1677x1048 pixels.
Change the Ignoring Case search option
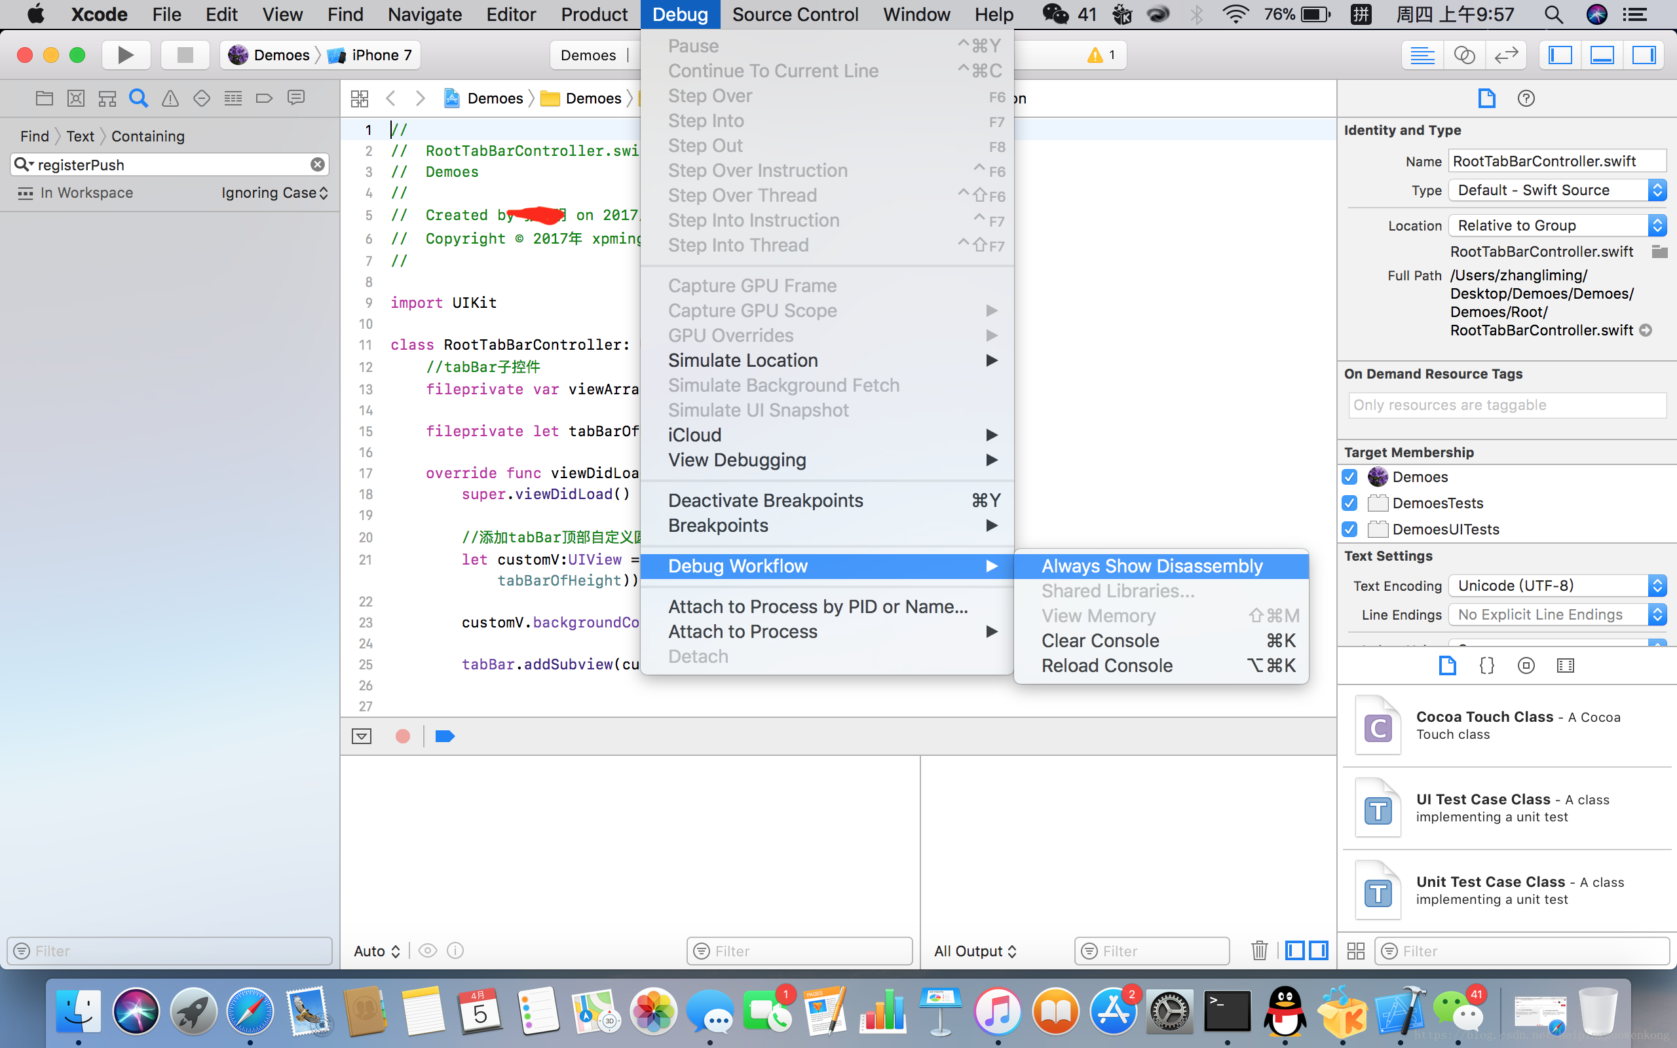[274, 193]
